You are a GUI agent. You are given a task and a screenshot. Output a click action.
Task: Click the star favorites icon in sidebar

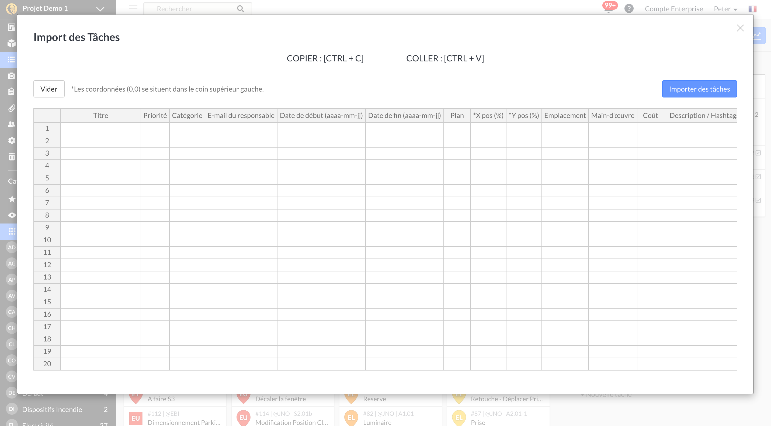point(12,199)
